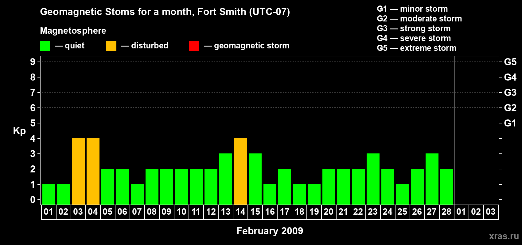
Task: Click the quiet legend label
Action: pos(75,46)
